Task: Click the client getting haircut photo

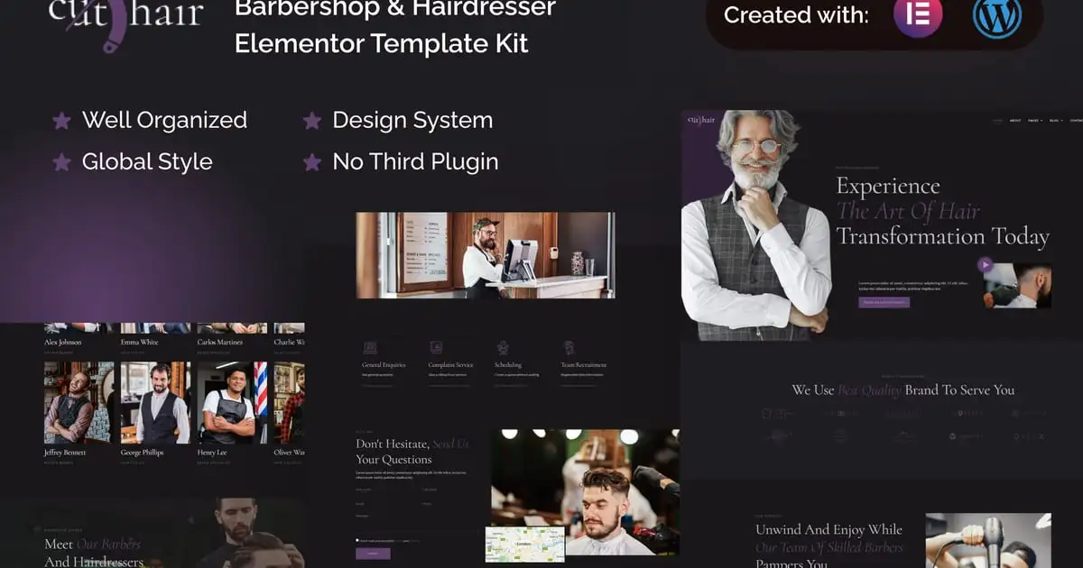Action: click(585, 492)
